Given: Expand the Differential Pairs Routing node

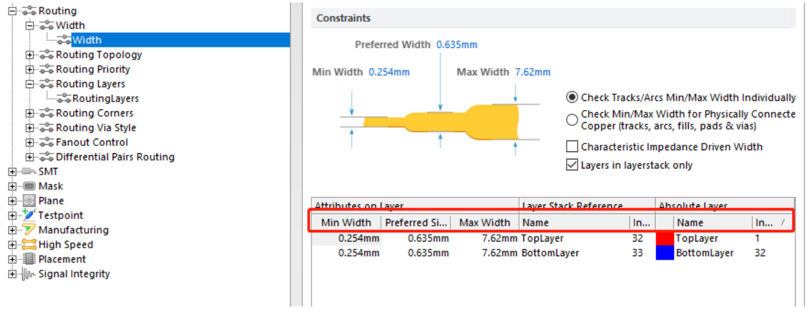Looking at the screenshot, I should coord(30,157).
